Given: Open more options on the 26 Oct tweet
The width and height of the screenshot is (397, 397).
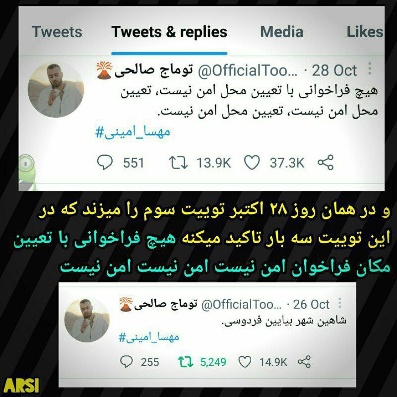Looking at the screenshot, I should tap(340, 303).
